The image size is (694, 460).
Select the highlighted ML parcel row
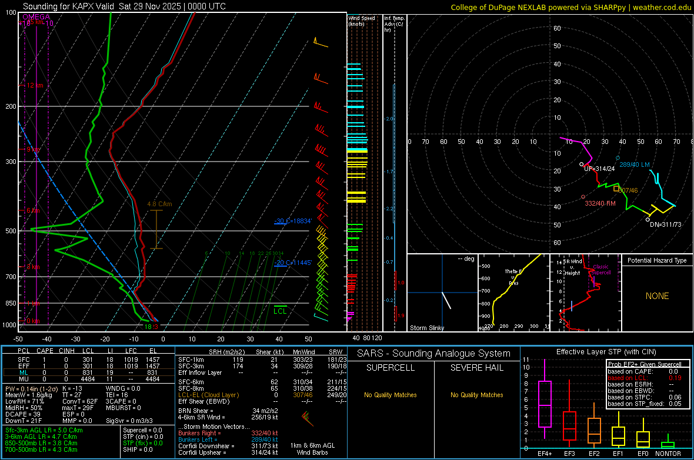click(89, 372)
